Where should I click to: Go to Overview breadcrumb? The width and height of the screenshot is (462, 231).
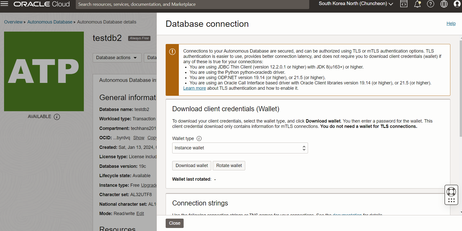pos(13,22)
